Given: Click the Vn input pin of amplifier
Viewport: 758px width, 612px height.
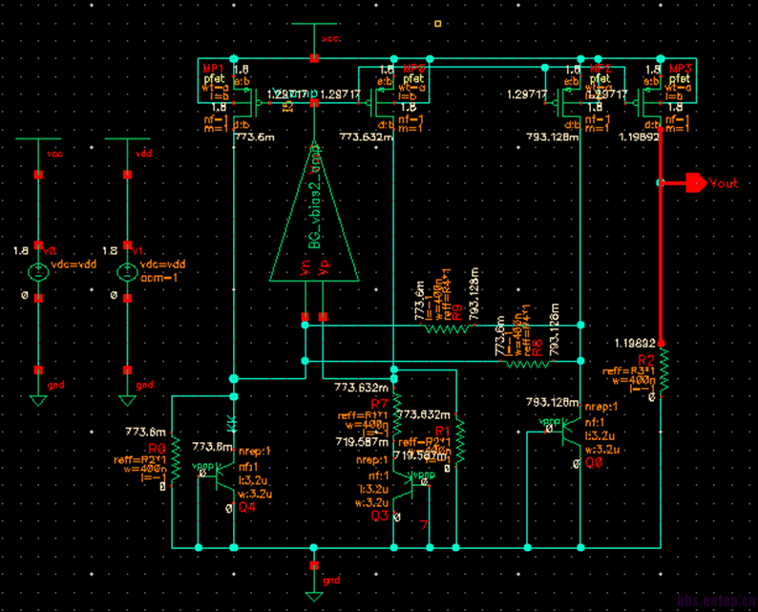Looking at the screenshot, I should click(x=305, y=317).
